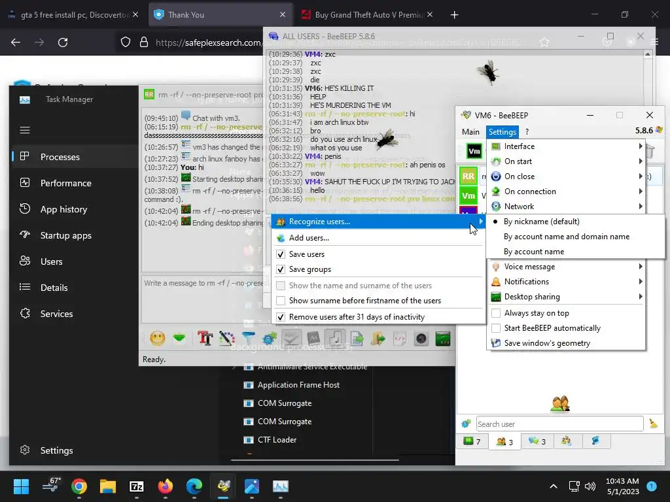Switch to the Thank You browser tab
Viewport: 670px width, 502px height.
point(220,15)
